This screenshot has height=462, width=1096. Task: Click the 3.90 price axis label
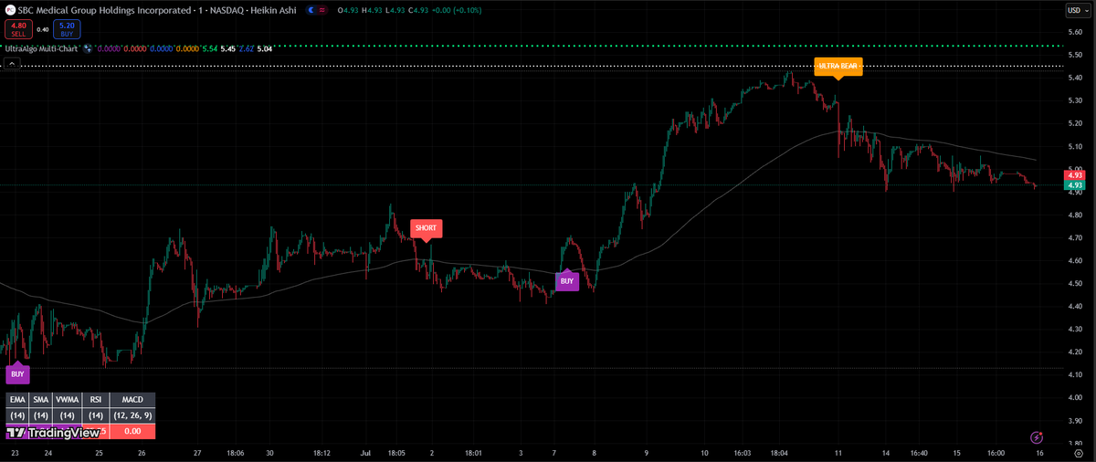point(1074,421)
